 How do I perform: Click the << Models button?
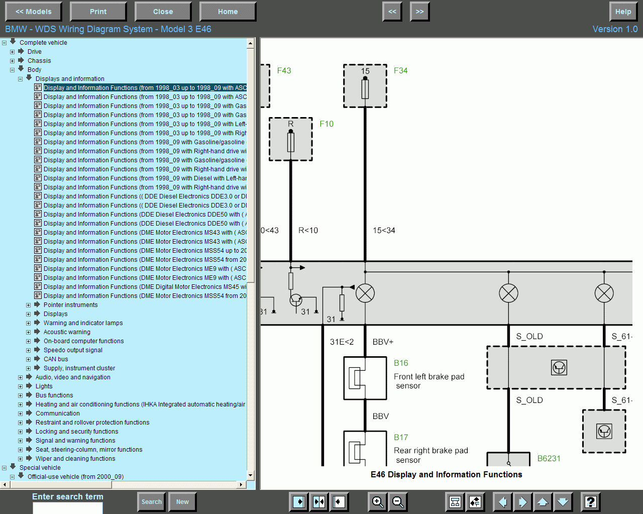tap(34, 12)
